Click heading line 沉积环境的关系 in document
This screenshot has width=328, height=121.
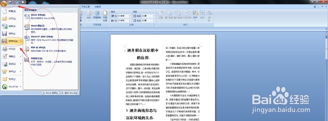click(x=139, y=118)
